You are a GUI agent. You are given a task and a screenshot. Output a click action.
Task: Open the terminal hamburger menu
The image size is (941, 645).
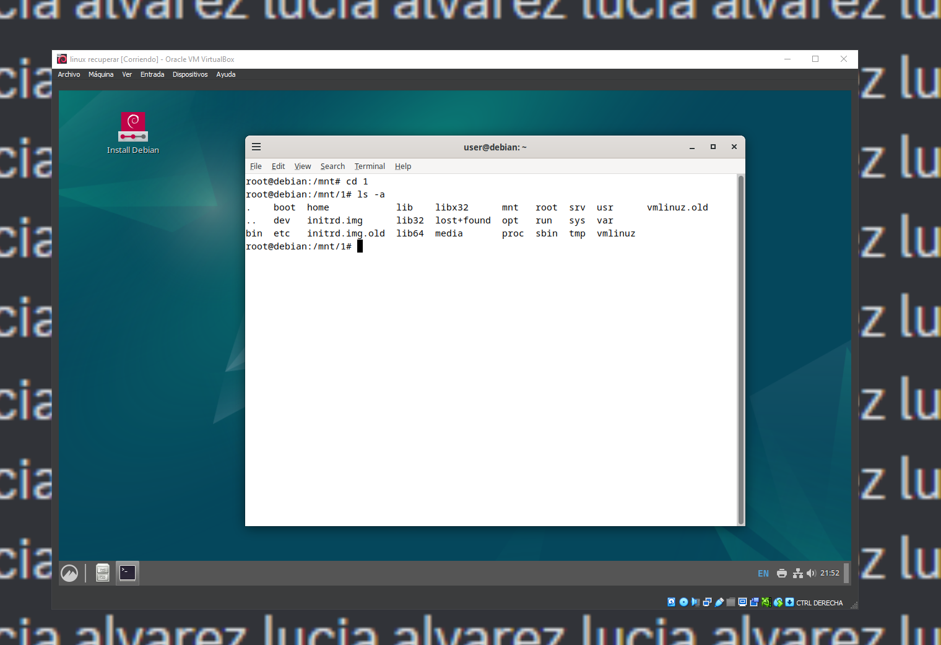pyautogui.click(x=256, y=147)
